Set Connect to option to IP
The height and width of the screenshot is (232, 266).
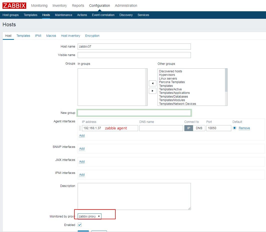click(189, 128)
